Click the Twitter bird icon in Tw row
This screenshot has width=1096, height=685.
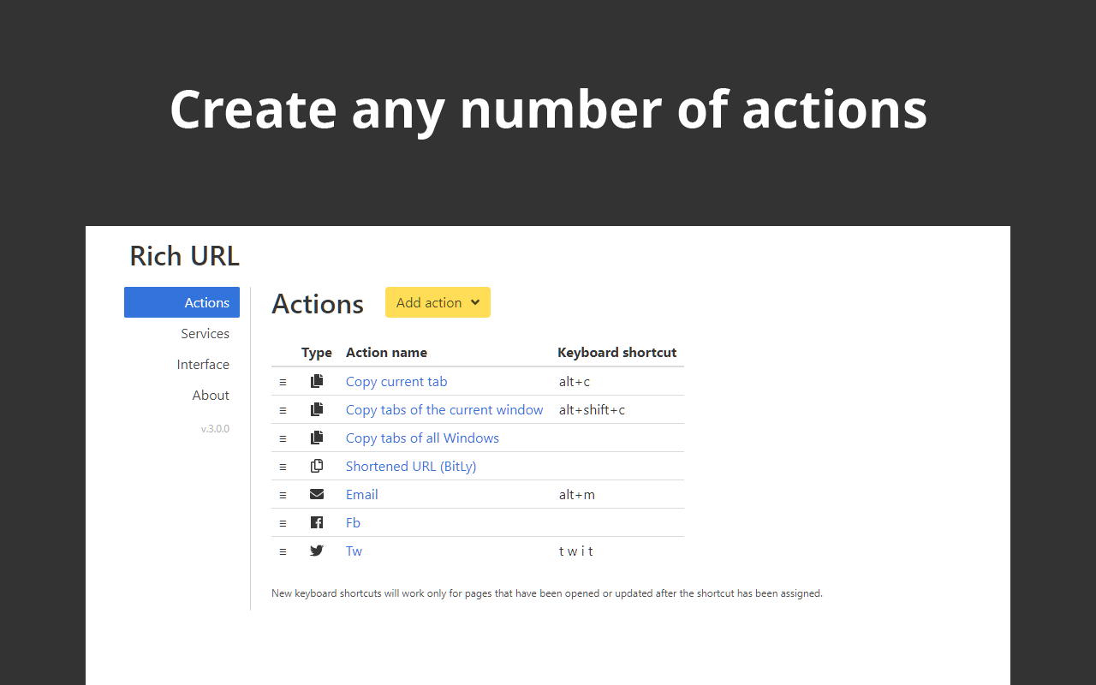[x=317, y=551]
